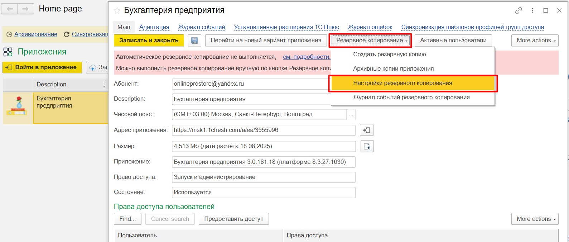Go back with the left arrow

(10, 9)
